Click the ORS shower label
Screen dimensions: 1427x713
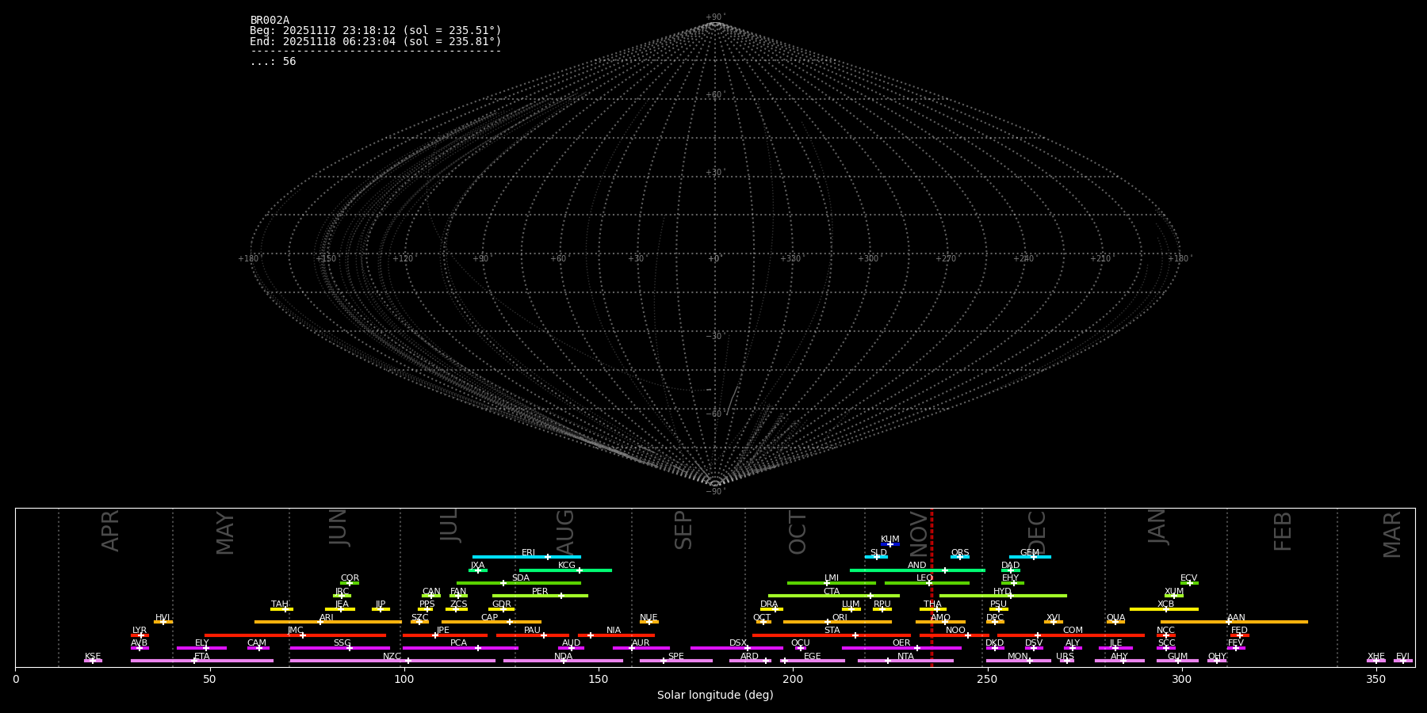tap(960, 553)
